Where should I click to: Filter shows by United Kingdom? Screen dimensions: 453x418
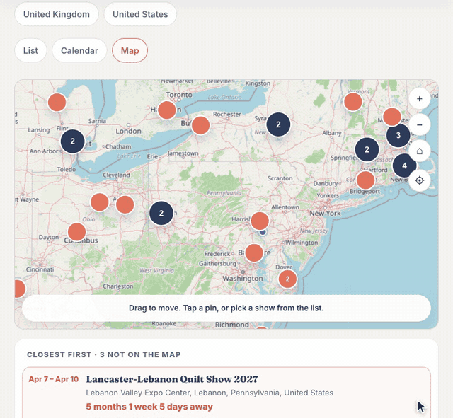tap(57, 14)
